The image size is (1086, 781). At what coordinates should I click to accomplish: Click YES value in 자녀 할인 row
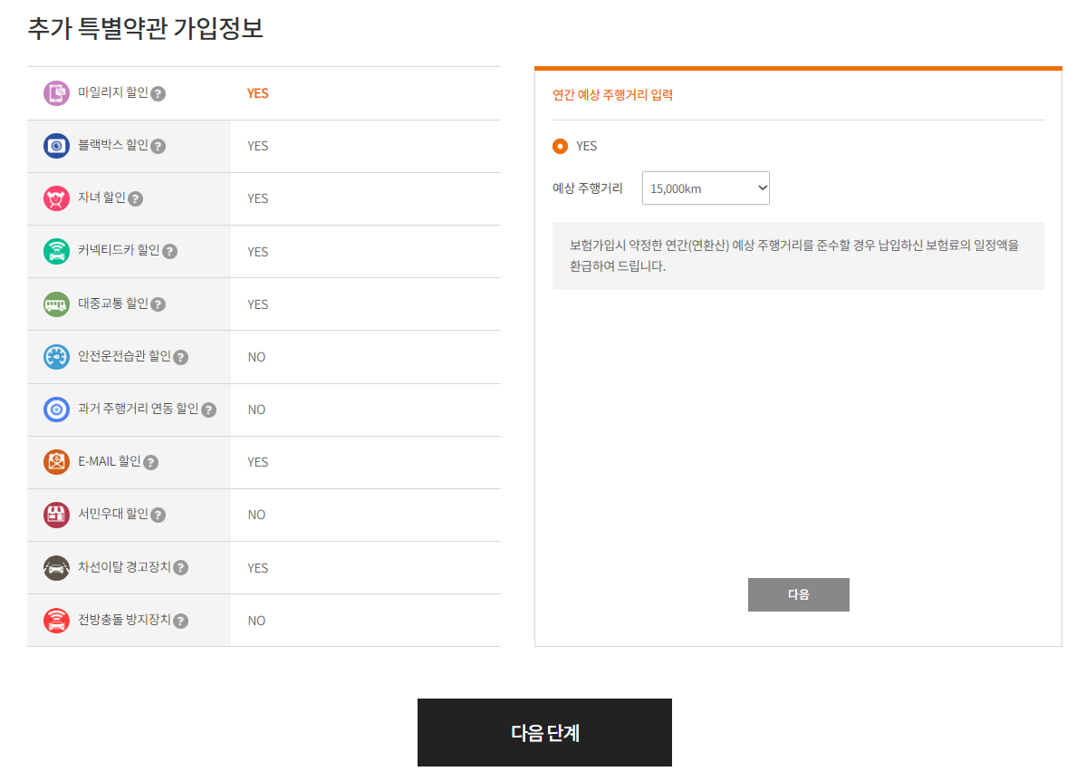coord(257,199)
